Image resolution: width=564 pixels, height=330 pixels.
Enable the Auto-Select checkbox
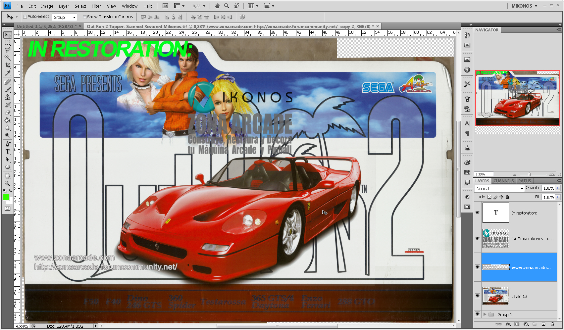click(x=25, y=16)
